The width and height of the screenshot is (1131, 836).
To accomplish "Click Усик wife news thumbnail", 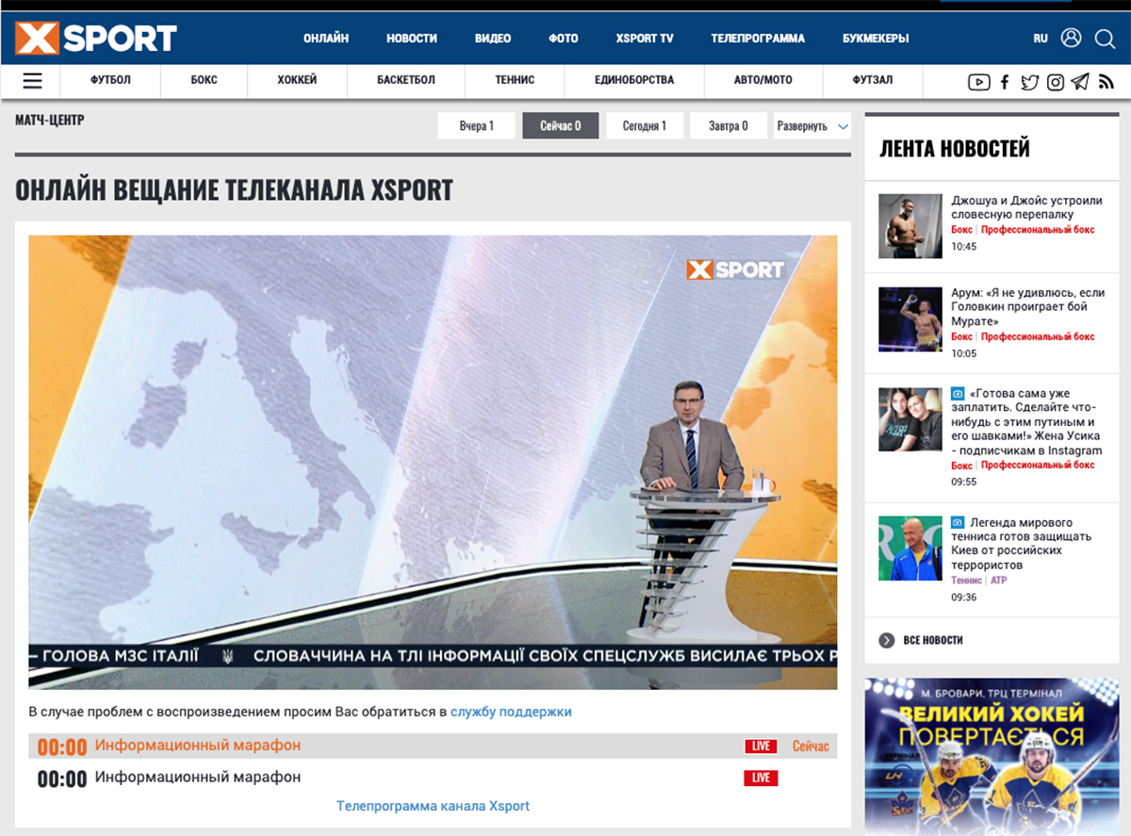I will [x=910, y=419].
